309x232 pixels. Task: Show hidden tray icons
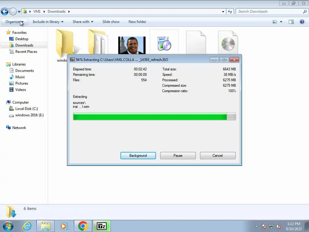(256, 226)
